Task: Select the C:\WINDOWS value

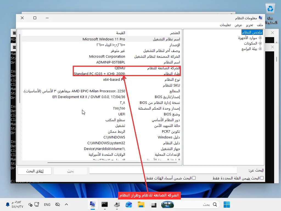Action: [x=114, y=137]
